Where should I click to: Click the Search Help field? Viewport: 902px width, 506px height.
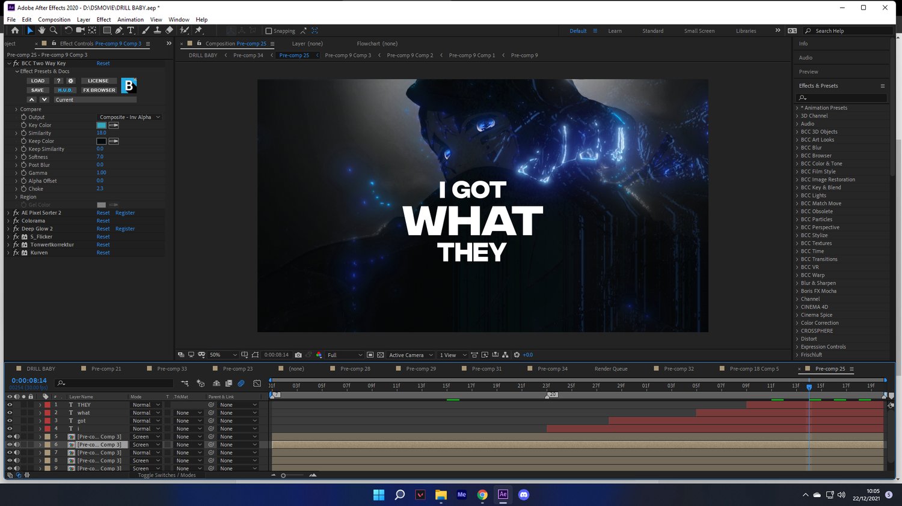(x=848, y=31)
